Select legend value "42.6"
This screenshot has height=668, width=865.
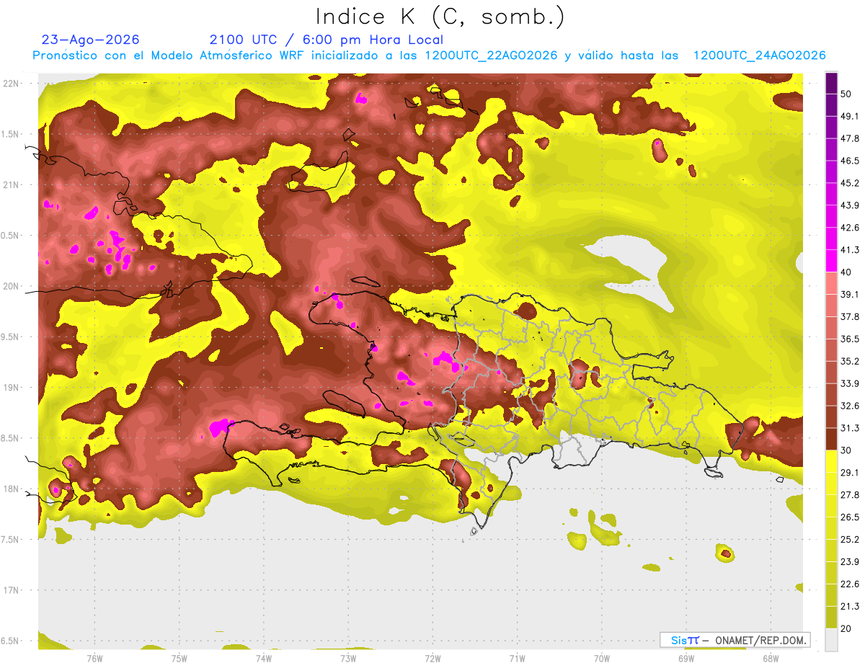849,228
